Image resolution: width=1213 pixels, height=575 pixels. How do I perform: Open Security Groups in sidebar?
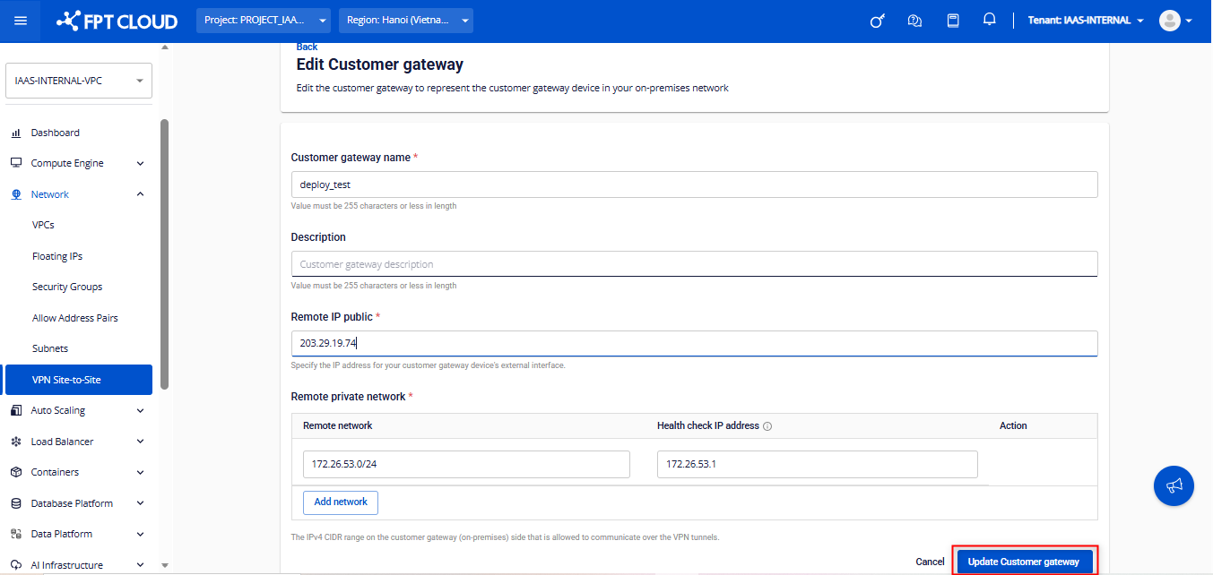67,287
